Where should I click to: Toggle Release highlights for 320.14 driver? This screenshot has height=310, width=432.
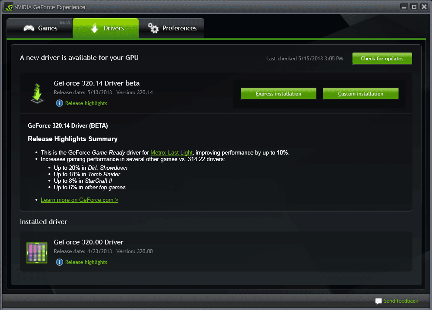[86, 103]
